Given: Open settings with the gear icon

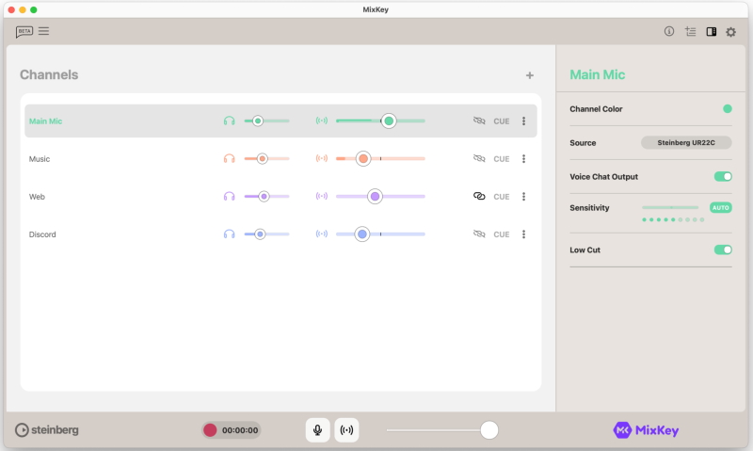Looking at the screenshot, I should point(731,31).
